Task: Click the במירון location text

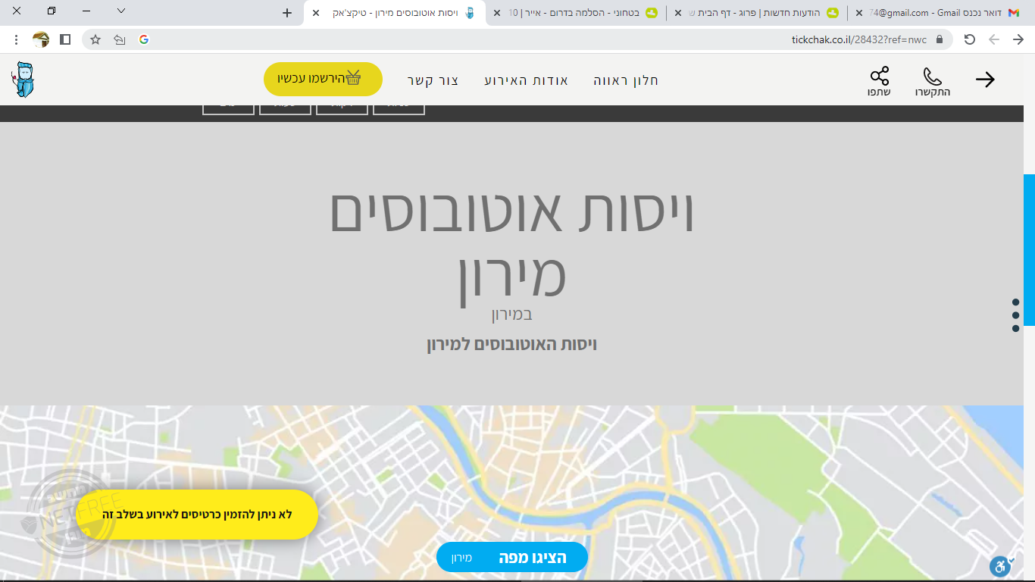Action: pyautogui.click(x=512, y=314)
